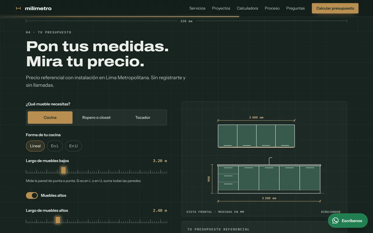Click the Largo de muebles altos slider handle
This screenshot has height=233, width=373.
(58, 220)
